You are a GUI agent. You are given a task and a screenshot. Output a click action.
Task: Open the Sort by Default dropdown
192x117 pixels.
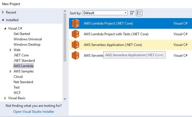(105, 13)
